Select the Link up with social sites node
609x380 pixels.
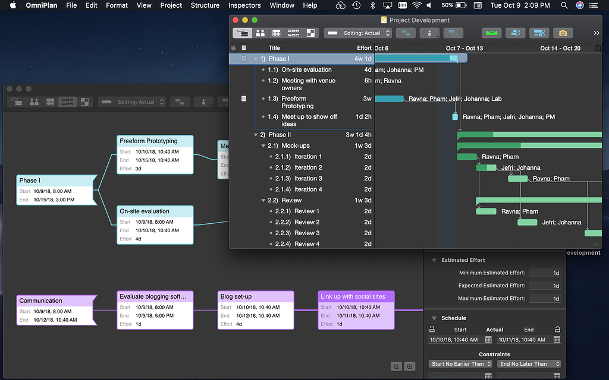(356, 310)
